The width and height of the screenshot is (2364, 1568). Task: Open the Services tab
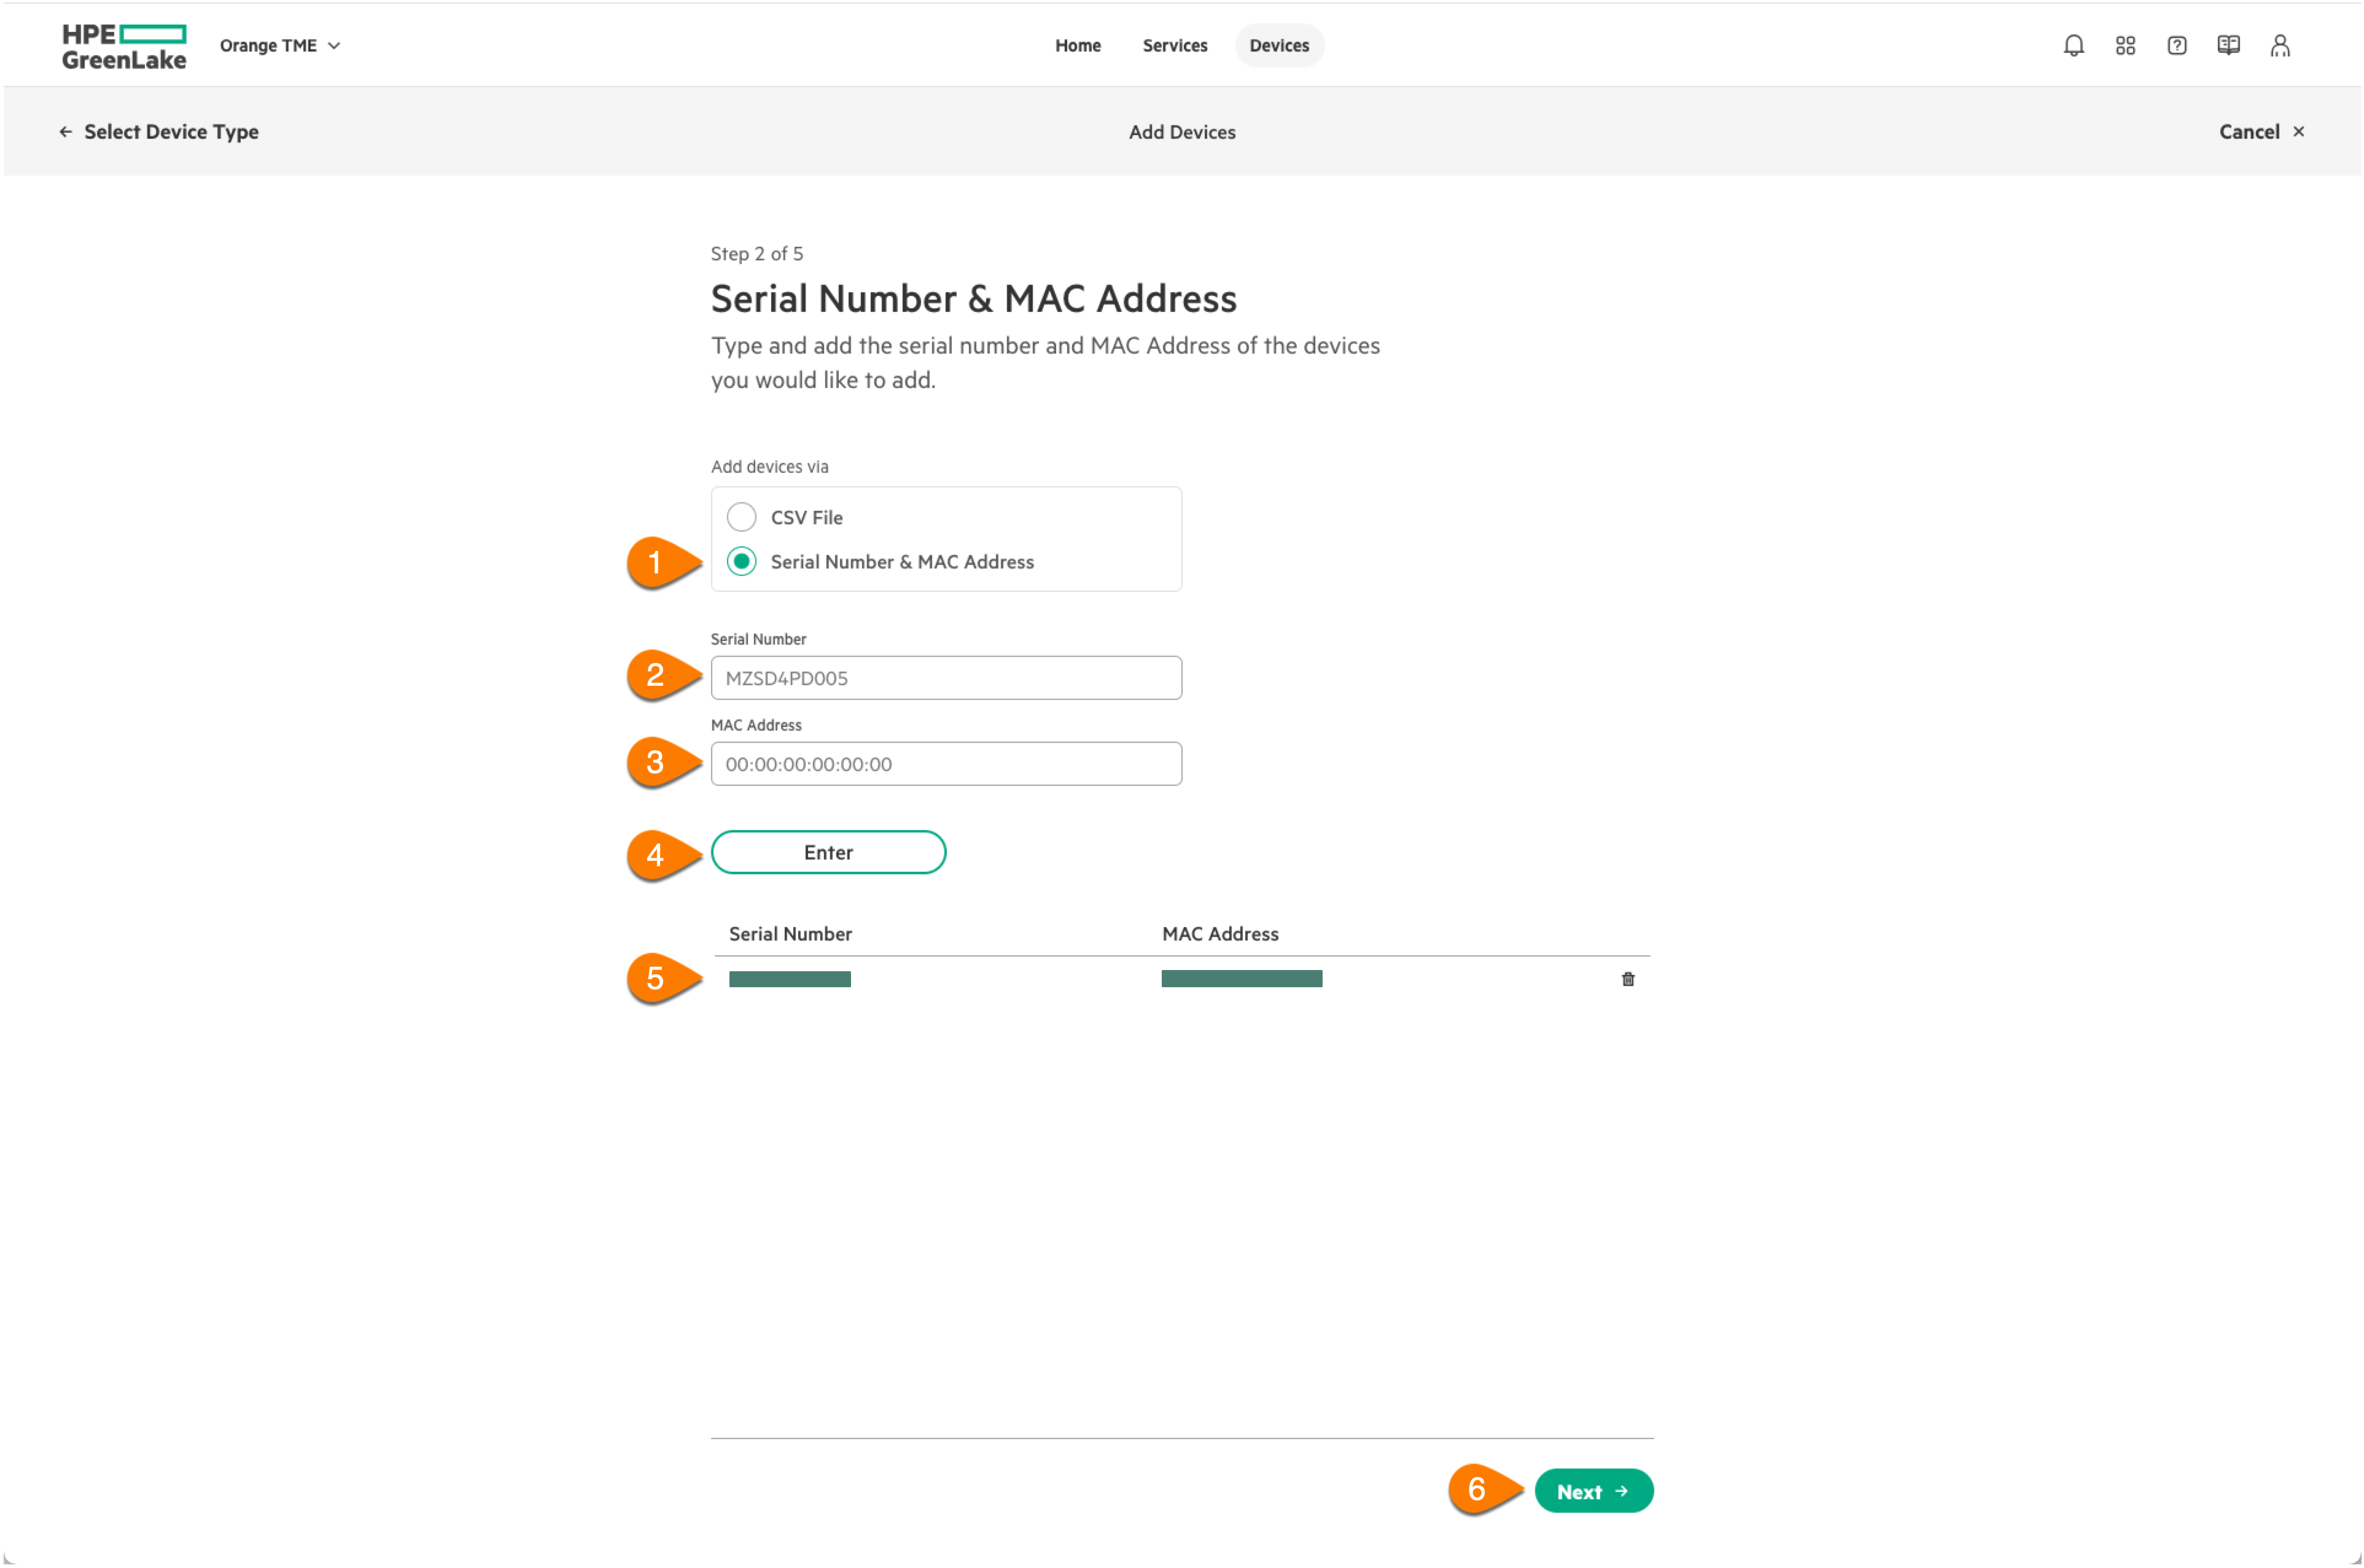(x=1174, y=45)
